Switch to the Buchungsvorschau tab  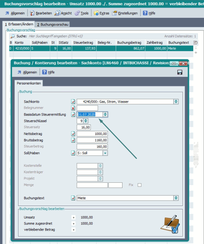point(52,25)
